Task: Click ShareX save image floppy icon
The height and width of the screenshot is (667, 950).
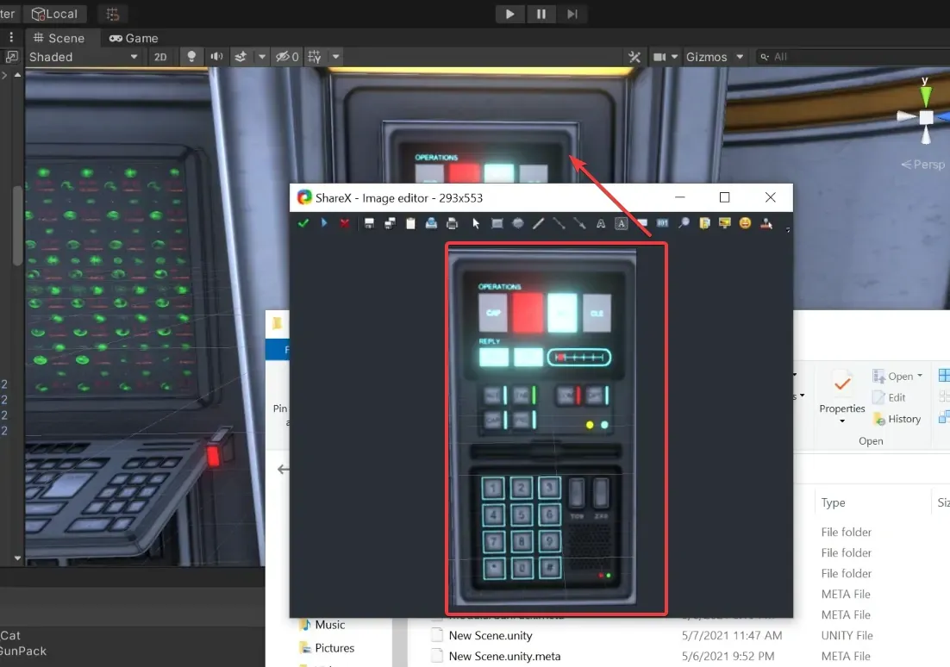Action: pos(369,223)
